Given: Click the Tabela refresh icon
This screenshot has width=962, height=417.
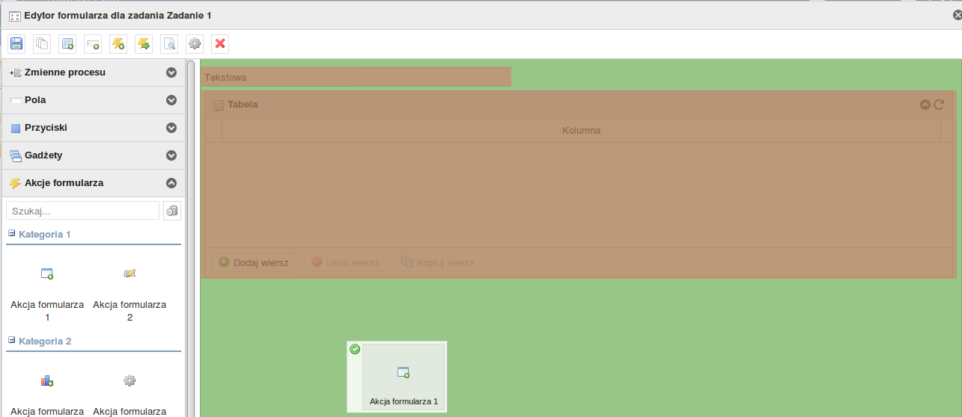Looking at the screenshot, I should tap(939, 105).
